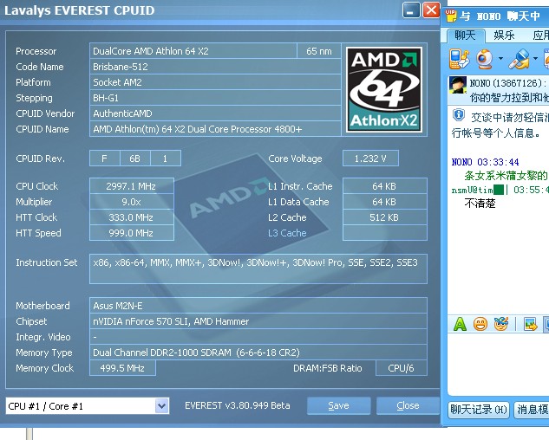Viewport: 549px width, 440px height.
Task: Open font settings with green A icon
Action: pos(460,324)
